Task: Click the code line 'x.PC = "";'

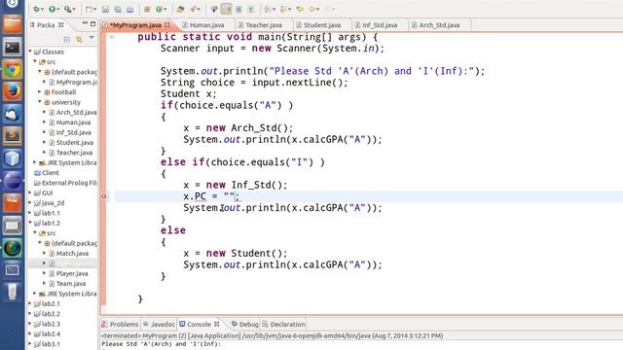Action: (211, 196)
